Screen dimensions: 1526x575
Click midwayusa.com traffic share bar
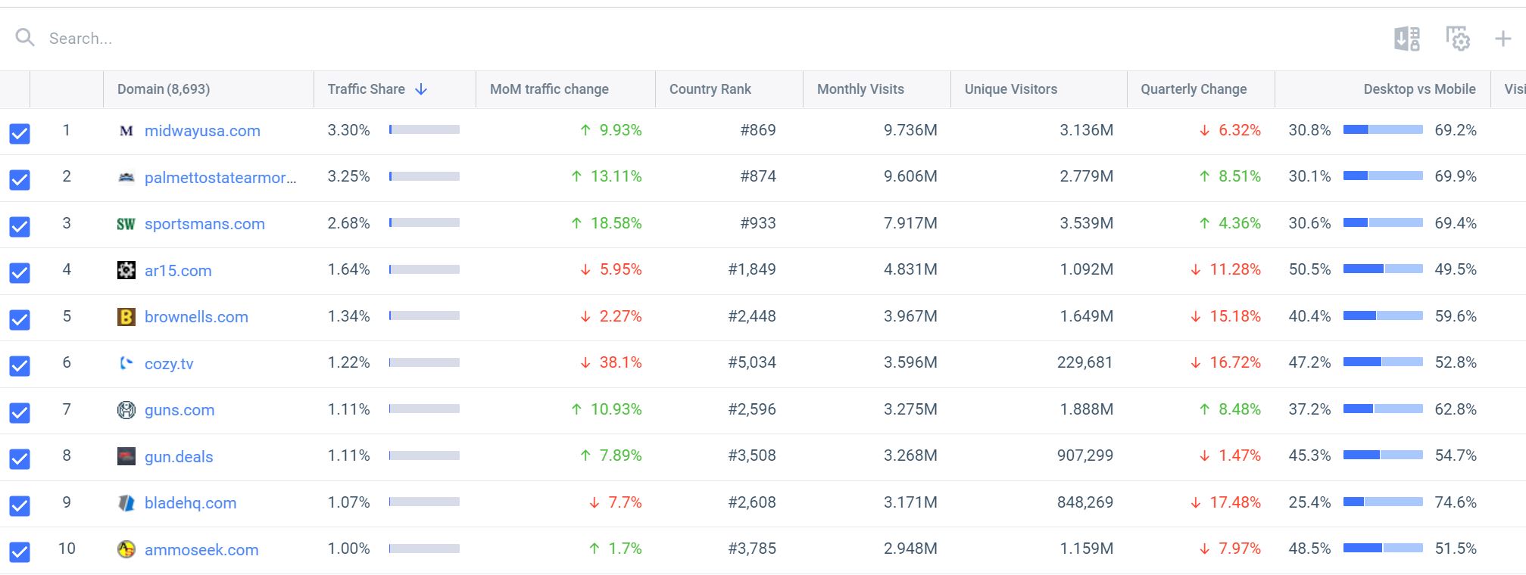click(x=424, y=130)
